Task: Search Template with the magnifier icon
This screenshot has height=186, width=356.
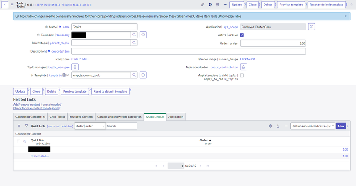Action: coord(134,75)
